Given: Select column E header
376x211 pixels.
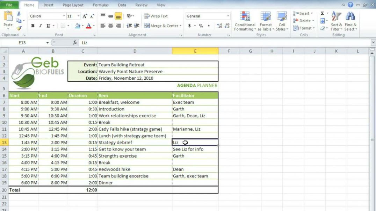Looking at the screenshot, I should coord(195,51).
